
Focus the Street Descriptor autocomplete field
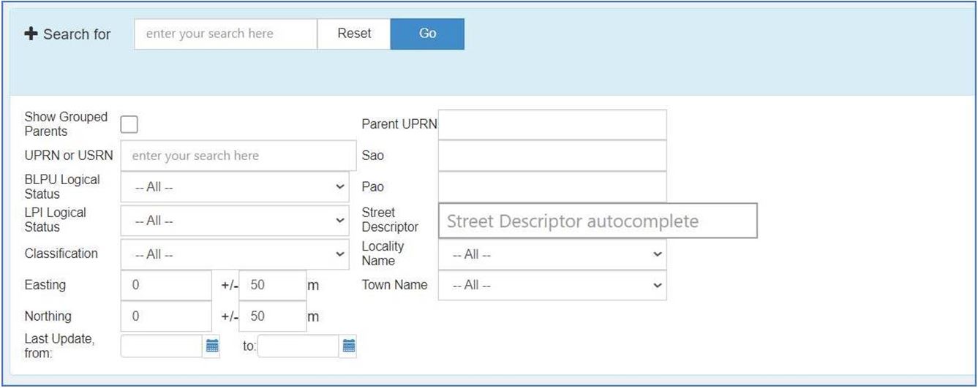598,221
